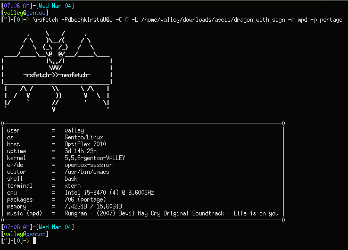Viewport: 348px width, 250px height.
Task: Click the 'rsfetch>>neofetch' sign text
Action: click(x=57, y=75)
